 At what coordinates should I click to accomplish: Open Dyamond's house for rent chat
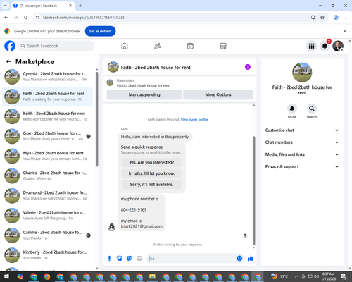point(47,195)
